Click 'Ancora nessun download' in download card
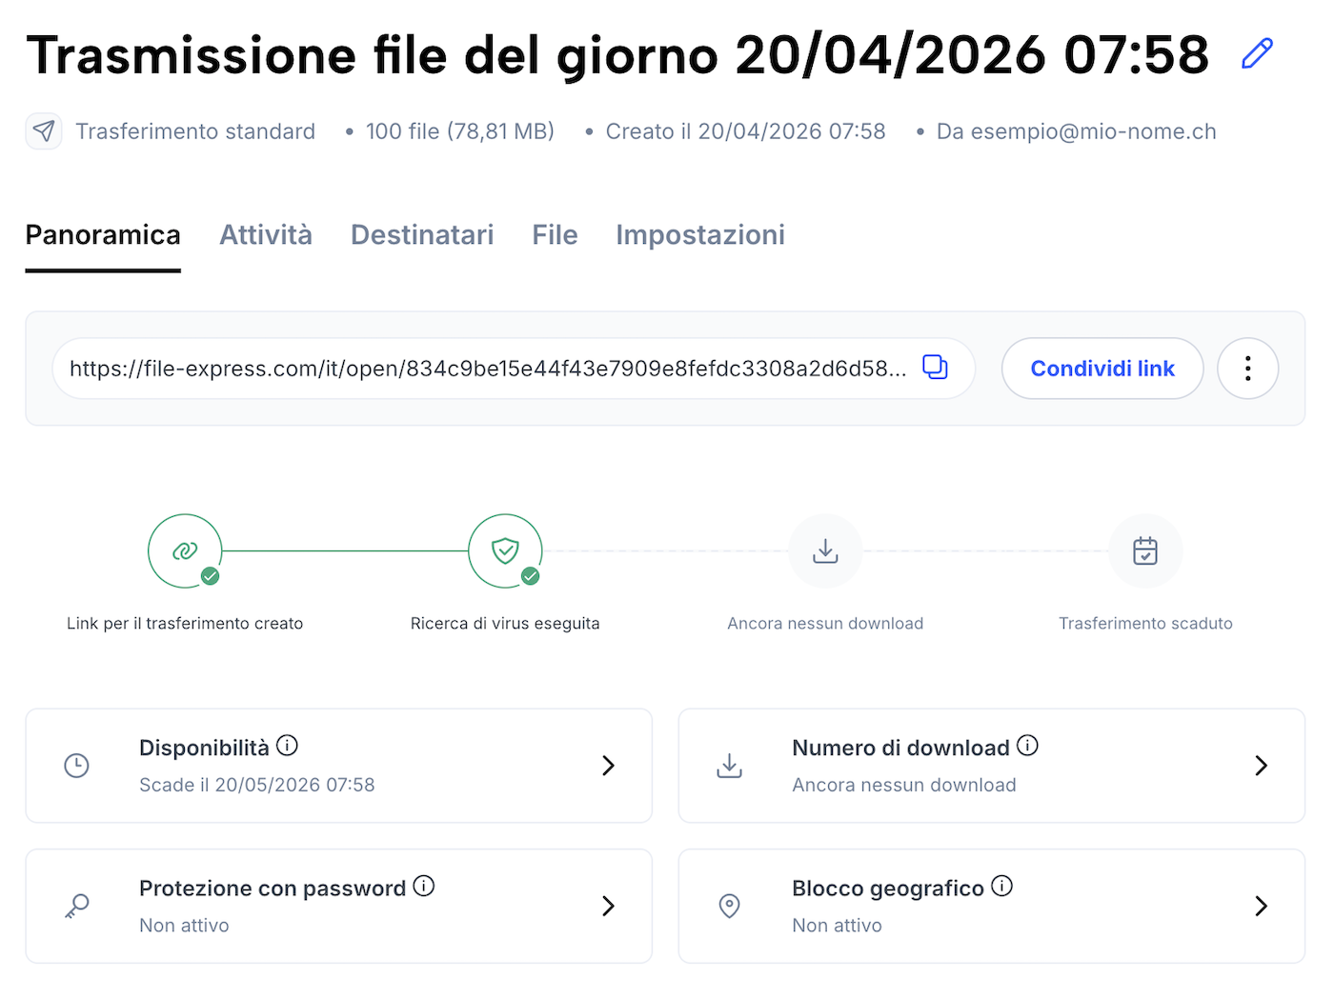Screen dimensions: 1334x999 (904, 785)
